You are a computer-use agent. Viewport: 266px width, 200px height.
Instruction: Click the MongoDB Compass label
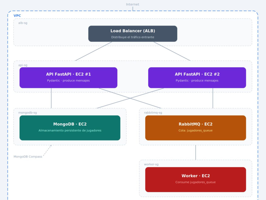[x=28, y=157]
